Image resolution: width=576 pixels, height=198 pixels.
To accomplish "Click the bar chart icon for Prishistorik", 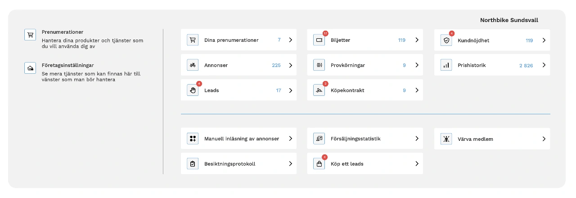I will (446, 65).
